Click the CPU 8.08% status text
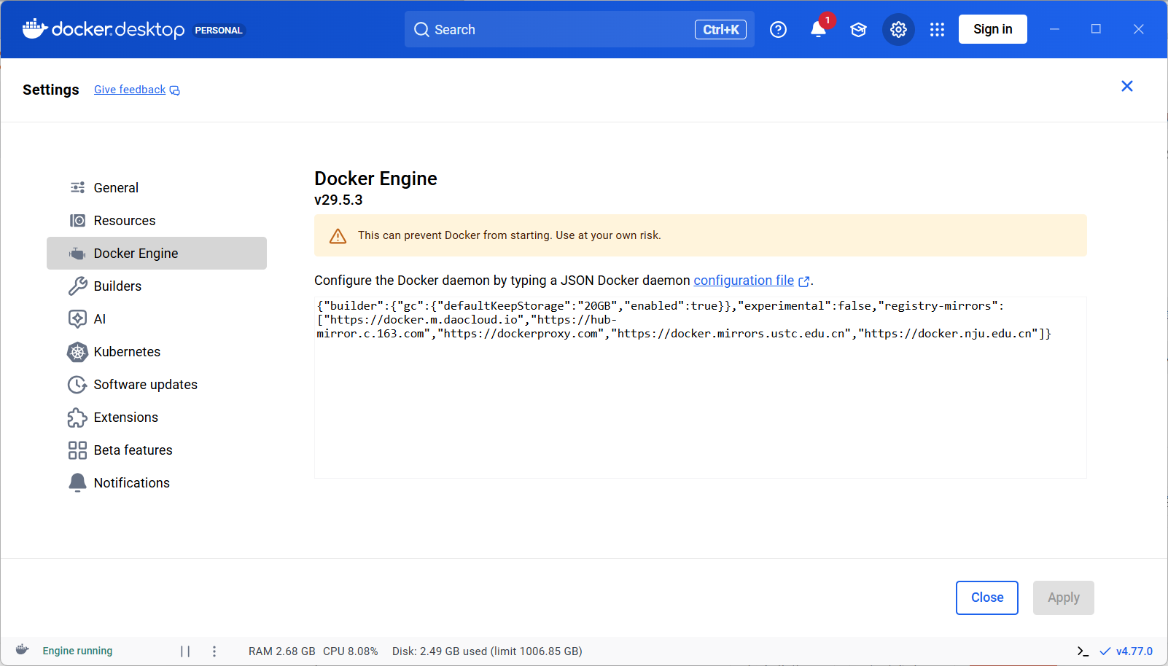The image size is (1168, 666). [351, 651]
